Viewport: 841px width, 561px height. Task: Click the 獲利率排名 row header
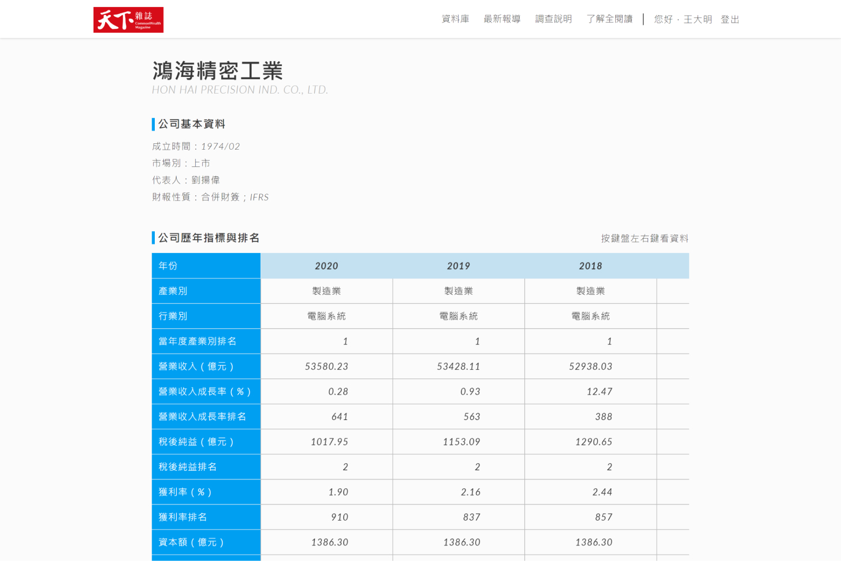(x=206, y=517)
